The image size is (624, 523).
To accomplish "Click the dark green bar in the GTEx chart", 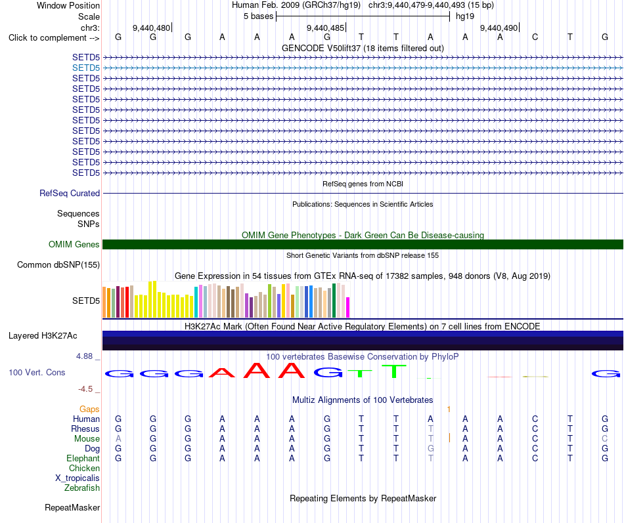I will click(x=334, y=301).
